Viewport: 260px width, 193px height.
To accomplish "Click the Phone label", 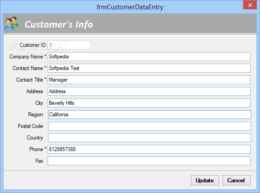I will coord(36,149).
